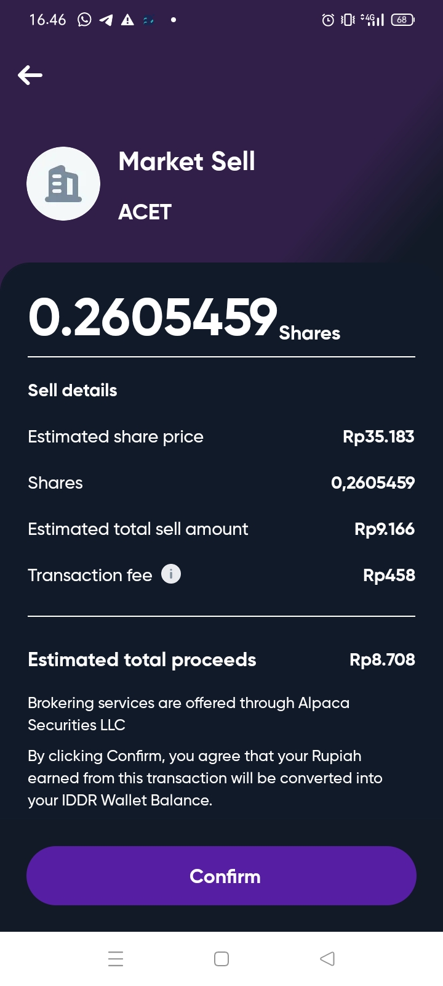Tap the 0.2605459 Shares amount

pos(184,318)
